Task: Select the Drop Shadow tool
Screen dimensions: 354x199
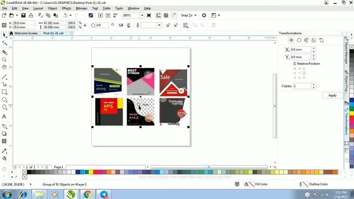Action: tap(4, 134)
